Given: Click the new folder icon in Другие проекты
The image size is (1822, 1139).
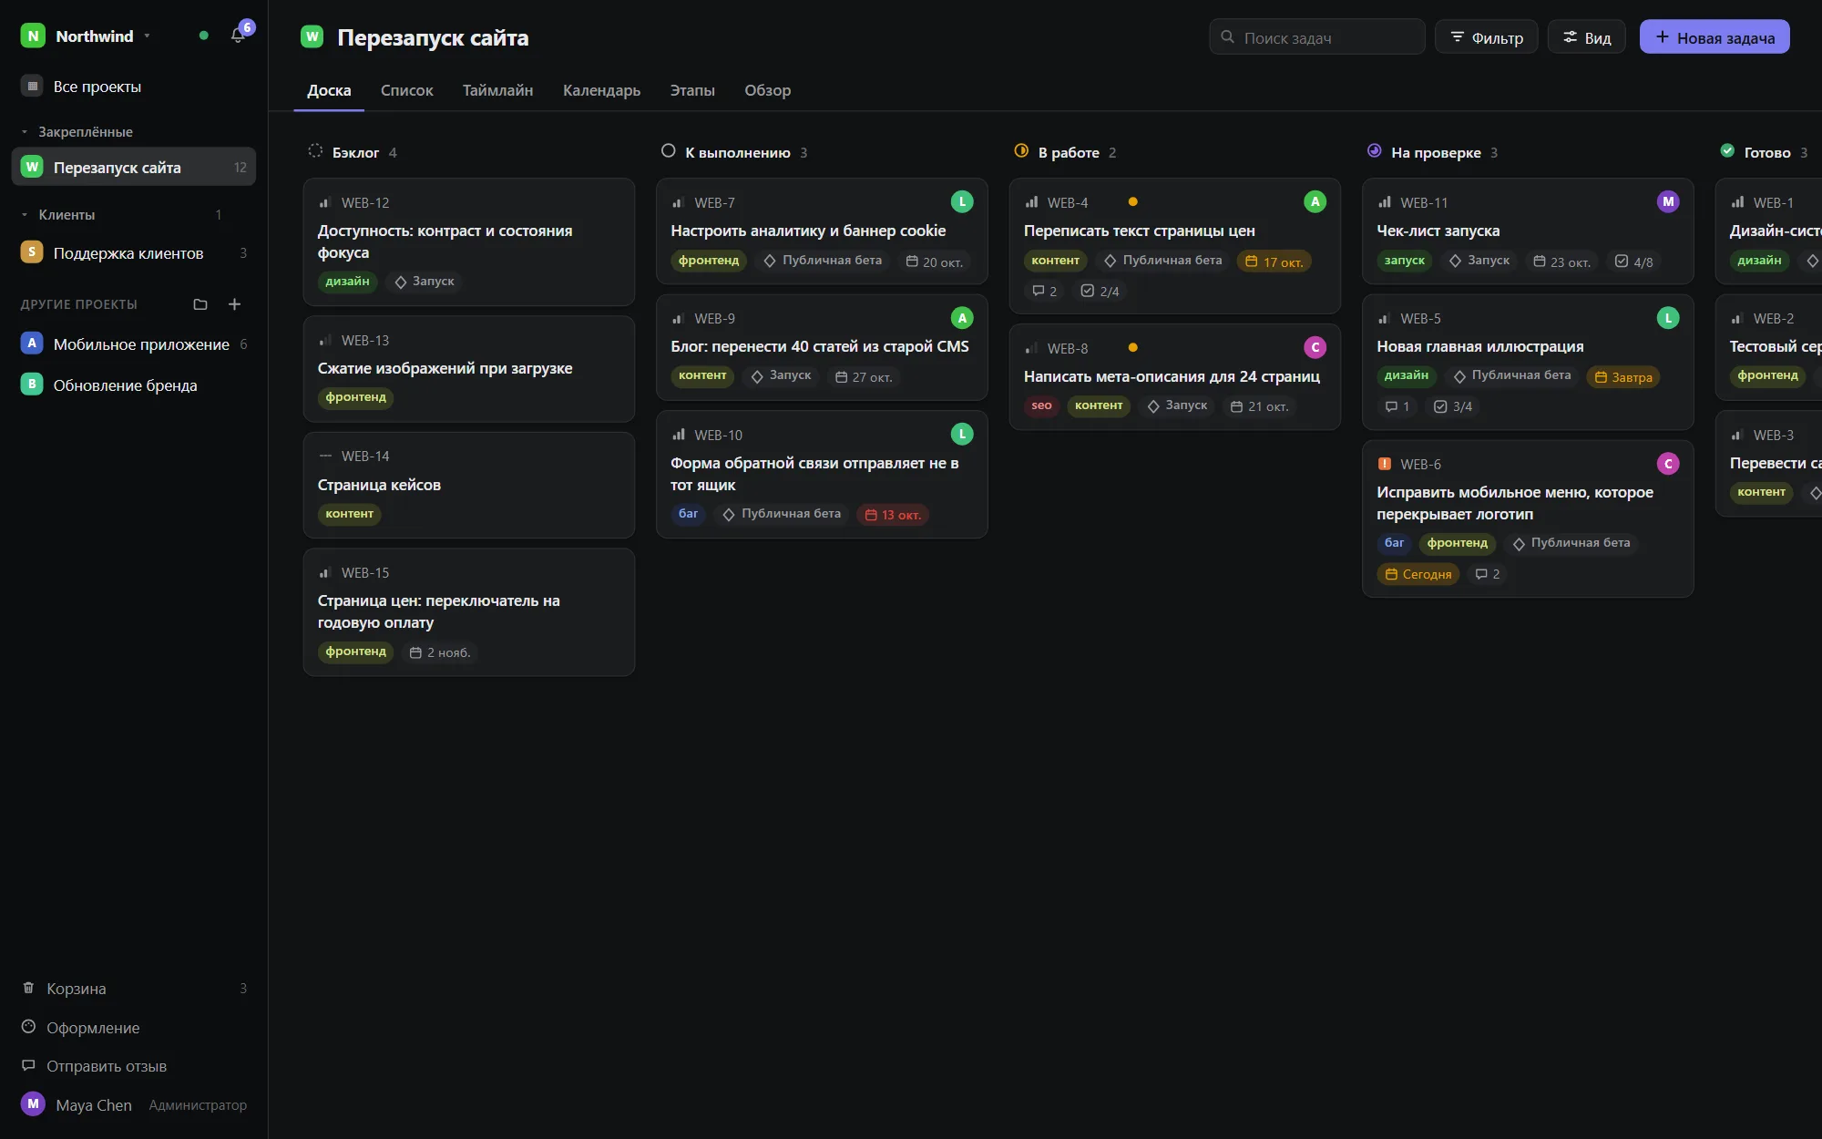Looking at the screenshot, I should pos(200,304).
